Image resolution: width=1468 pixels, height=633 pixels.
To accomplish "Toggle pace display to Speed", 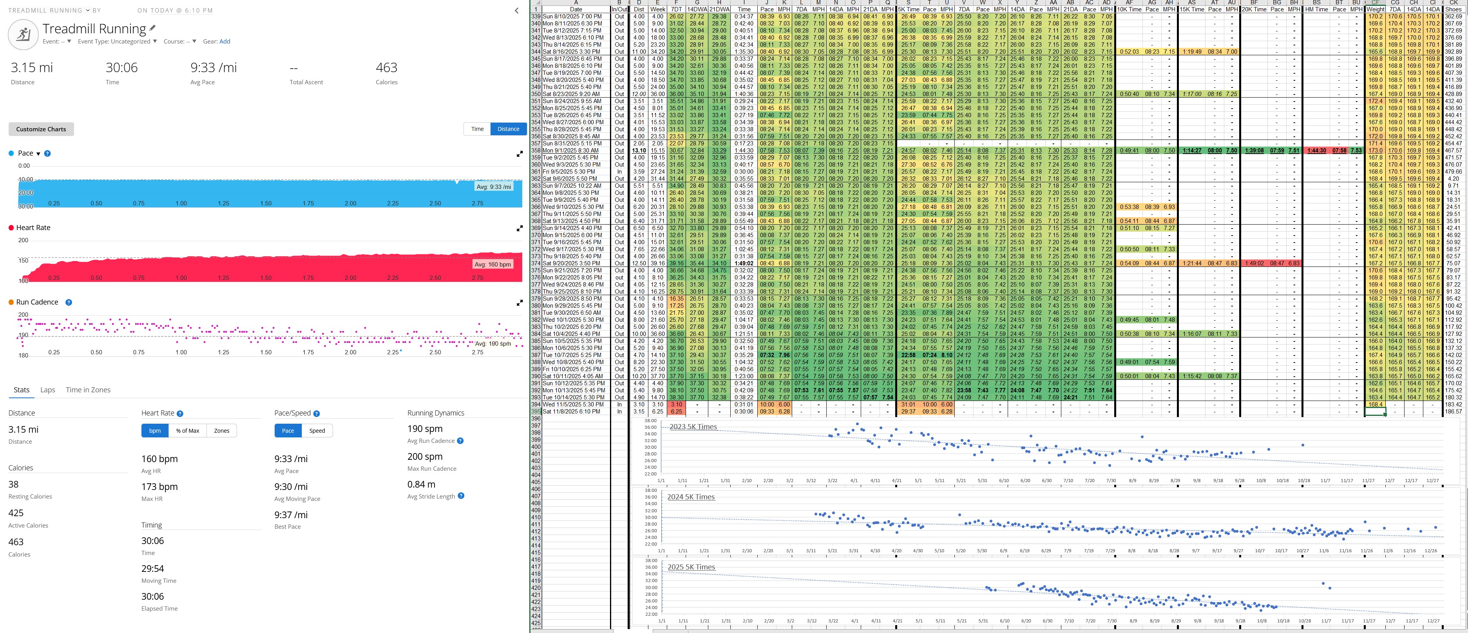I will pyautogui.click(x=317, y=430).
